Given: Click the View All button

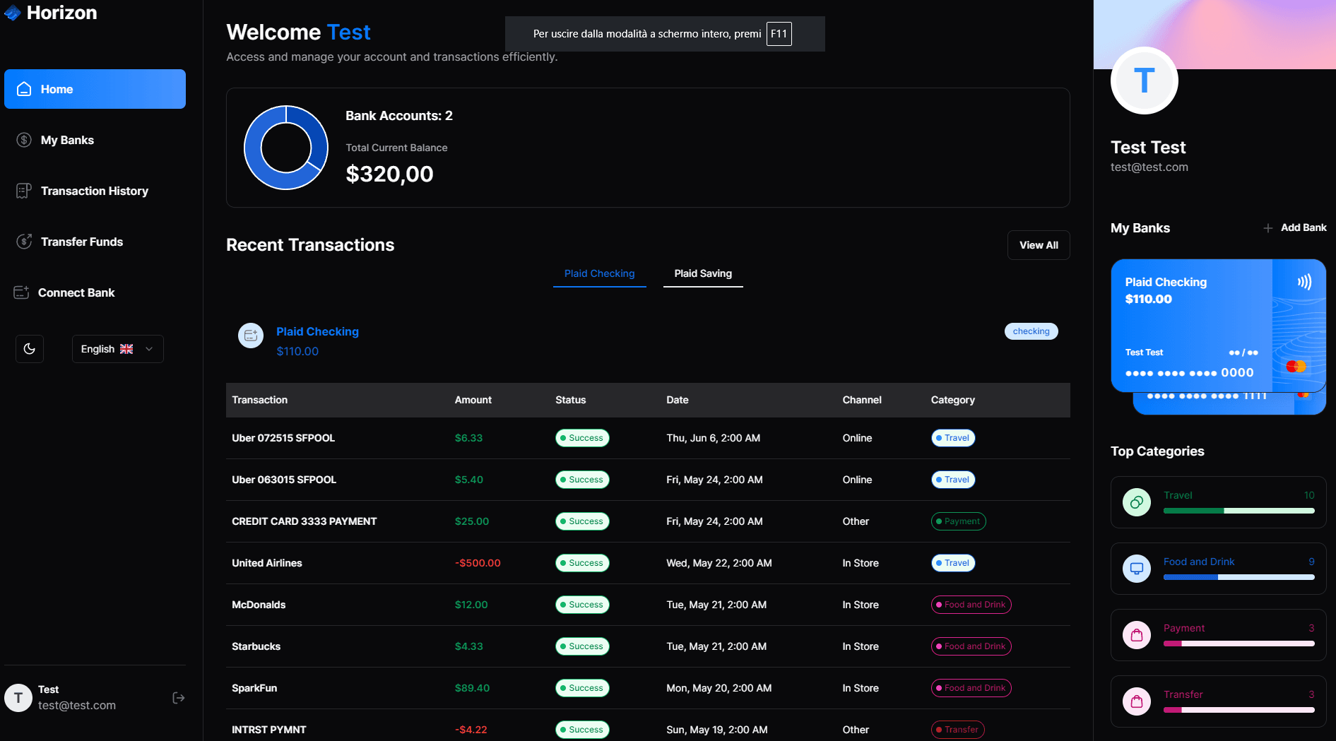Looking at the screenshot, I should tap(1038, 245).
